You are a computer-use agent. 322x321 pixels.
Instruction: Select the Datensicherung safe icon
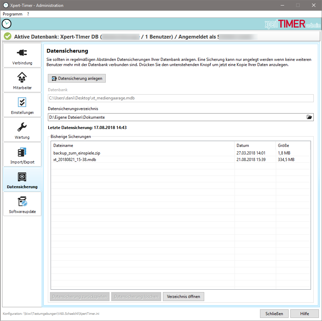tap(22, 177)
